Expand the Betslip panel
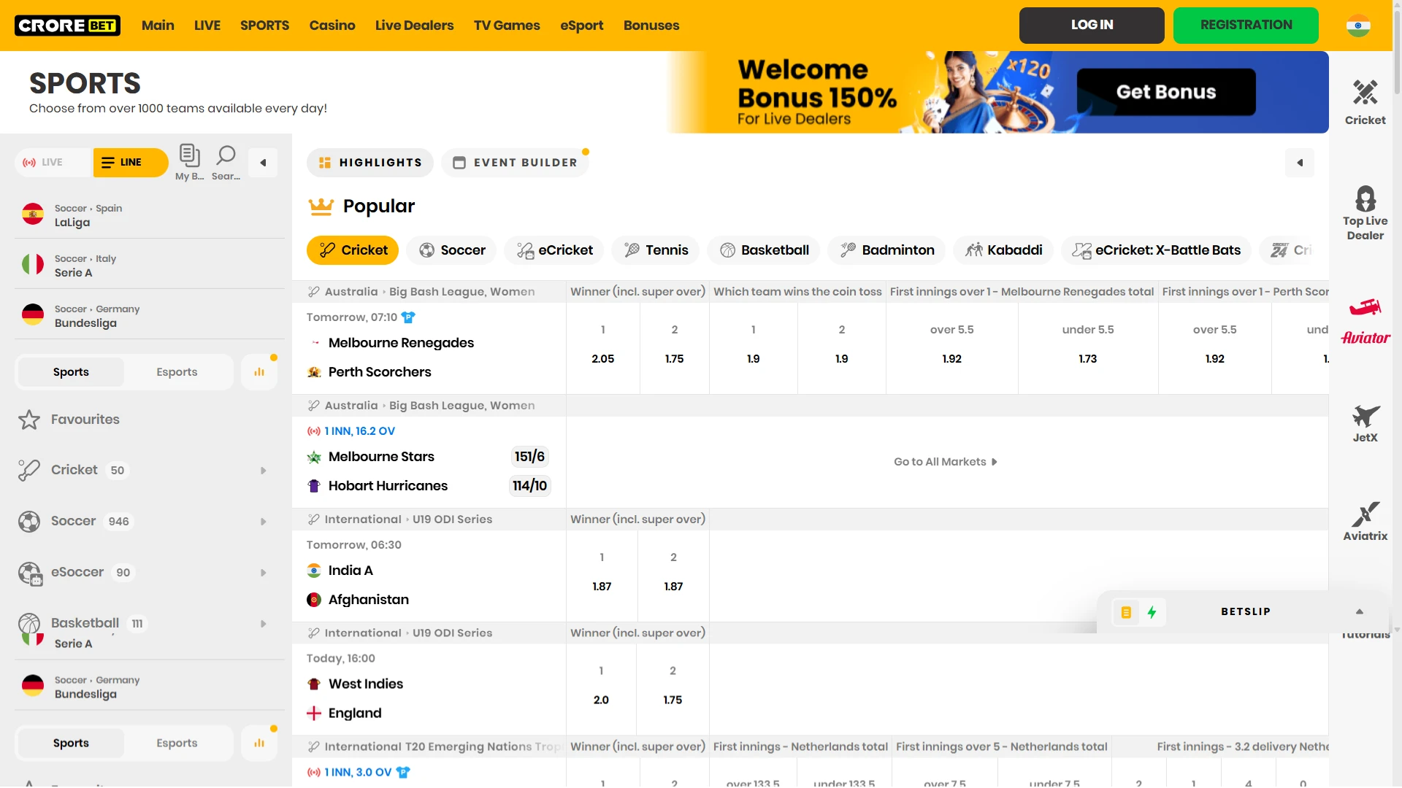This screenshot has width=1402, height=788. (1359, 611)
